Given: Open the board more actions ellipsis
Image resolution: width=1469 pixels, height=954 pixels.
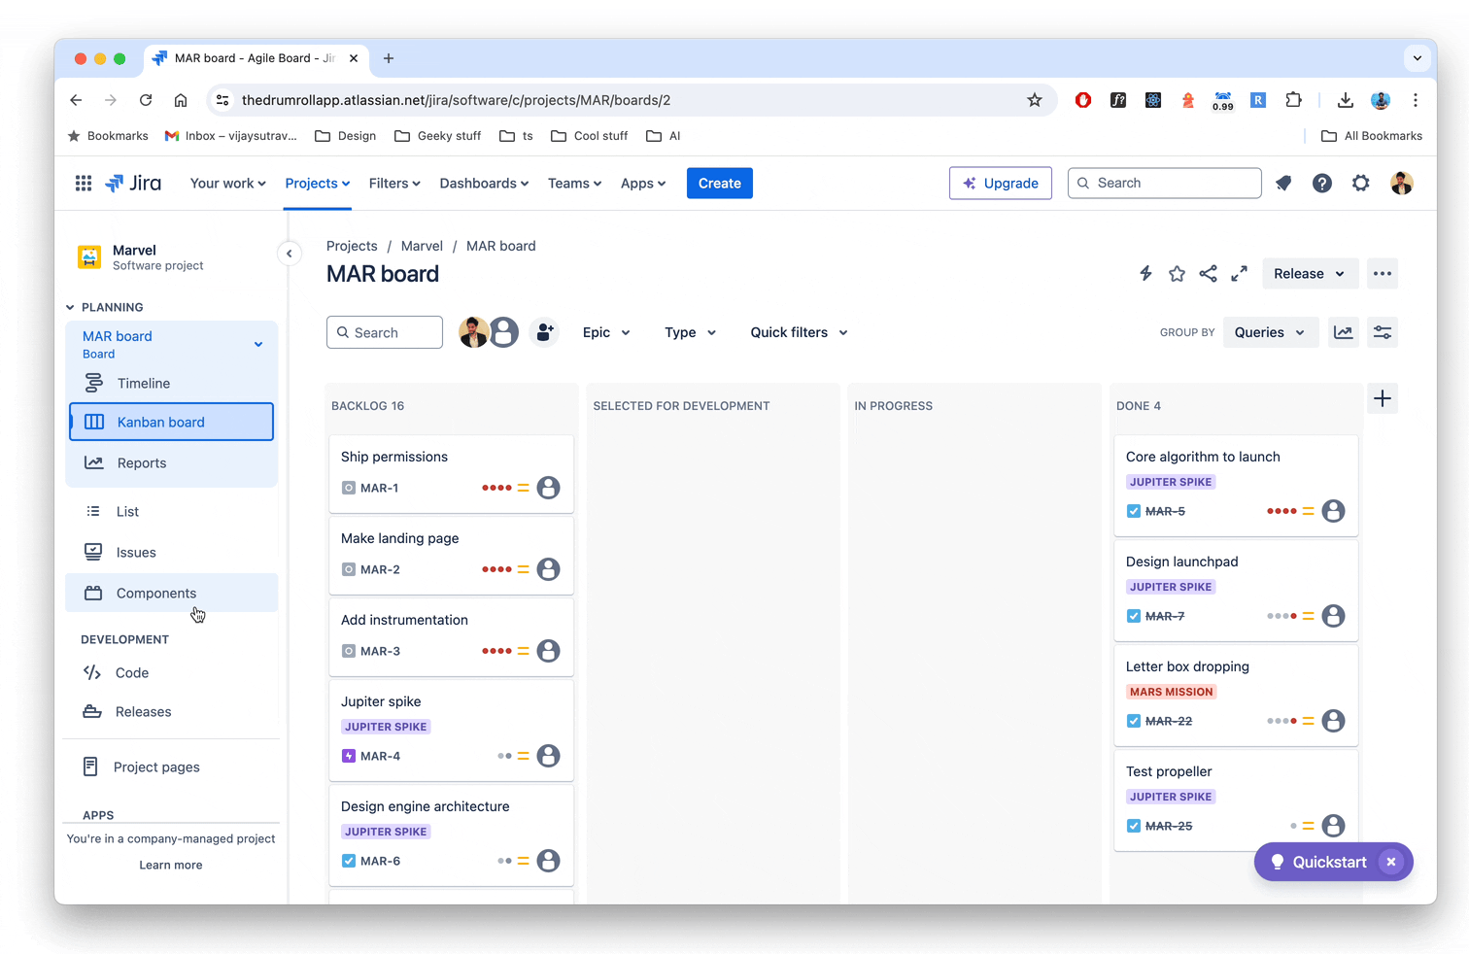Looking at the screenshot, I should (1383, 274).
